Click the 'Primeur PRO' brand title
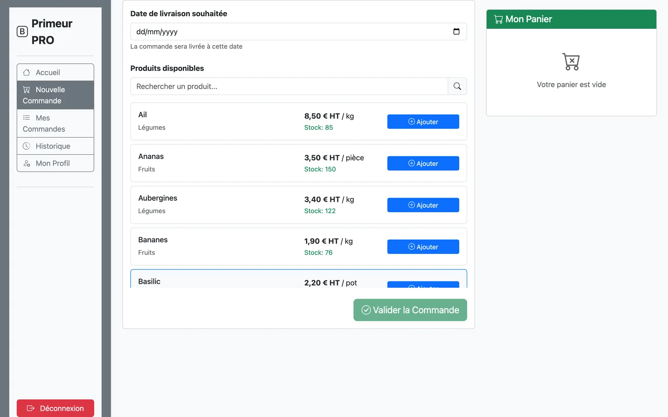This screenshot has height=417, width=668. 52,32
